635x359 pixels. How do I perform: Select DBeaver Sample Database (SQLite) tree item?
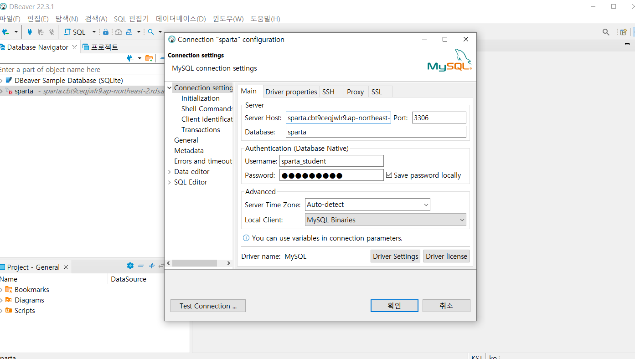point(68,80)
